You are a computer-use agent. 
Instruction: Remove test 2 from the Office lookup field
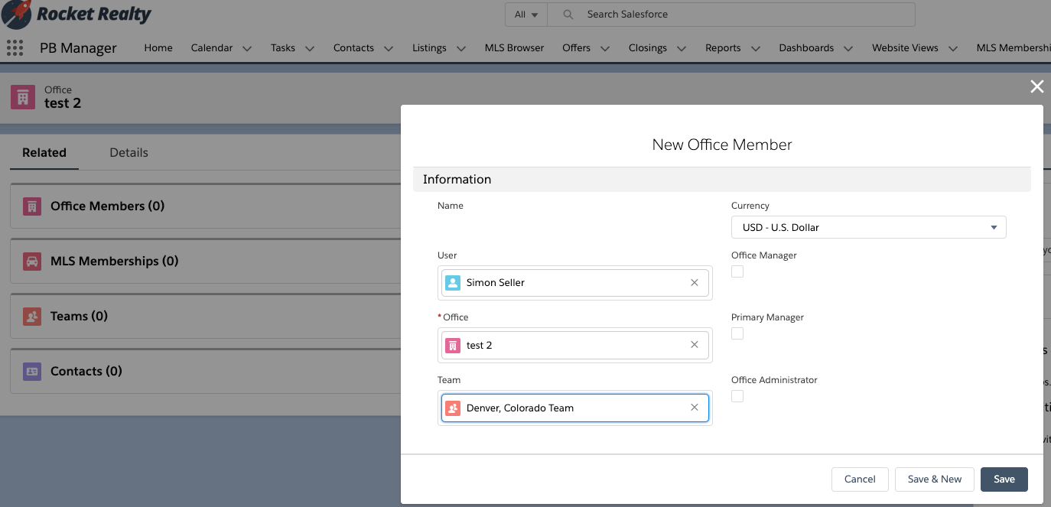tap(694, 345)
